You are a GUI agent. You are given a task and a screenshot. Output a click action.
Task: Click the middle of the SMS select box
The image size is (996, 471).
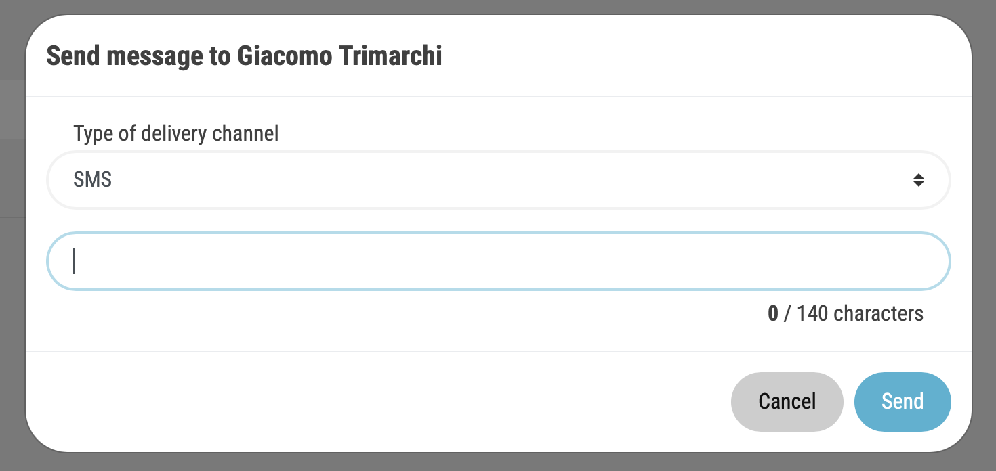(x=498, y=180)
